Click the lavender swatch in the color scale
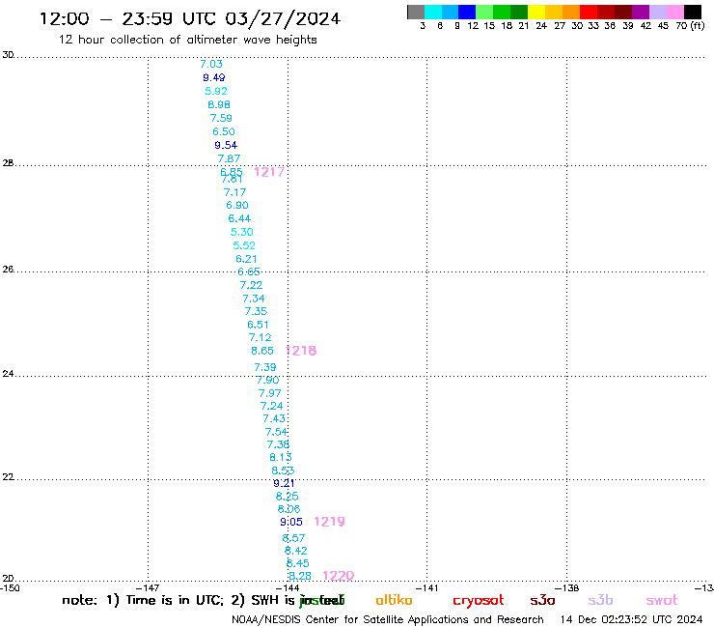This screenshot has height=628, width=714. 657,12
